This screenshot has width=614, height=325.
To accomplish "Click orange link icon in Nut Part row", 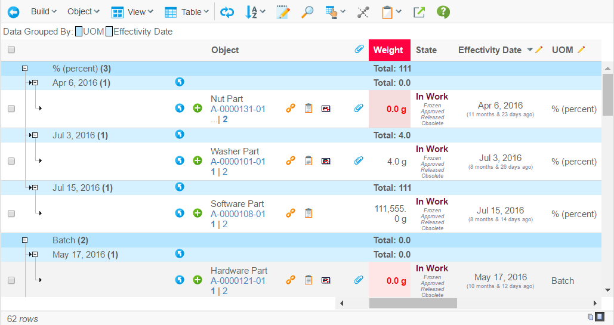I will [291, 109].
